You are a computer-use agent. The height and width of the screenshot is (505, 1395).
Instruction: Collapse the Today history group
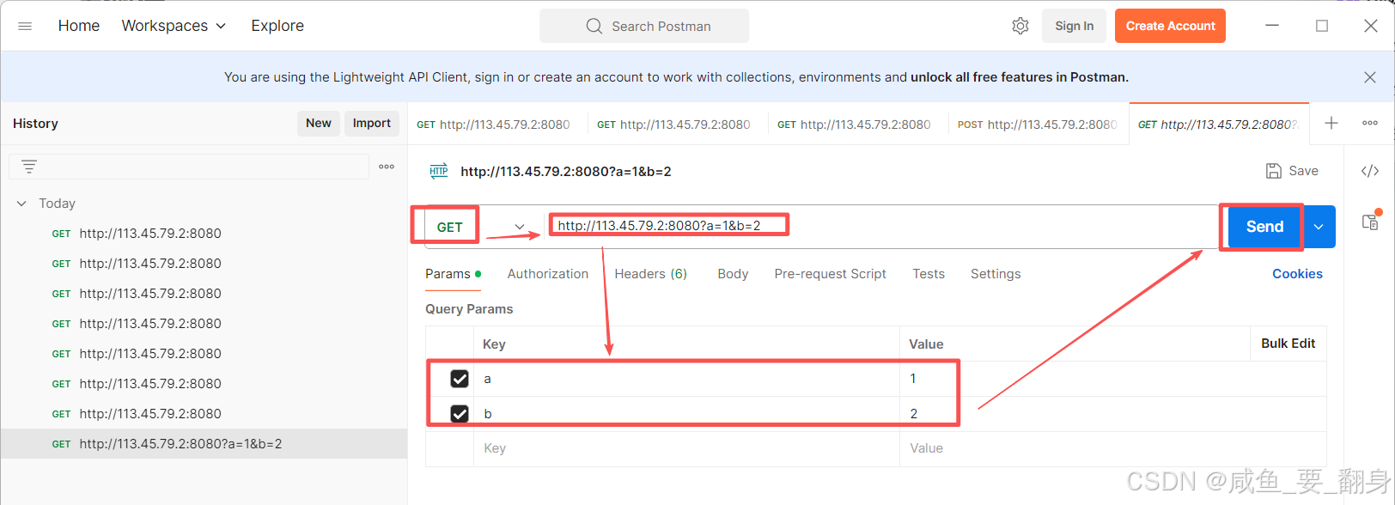coord(21,204)
